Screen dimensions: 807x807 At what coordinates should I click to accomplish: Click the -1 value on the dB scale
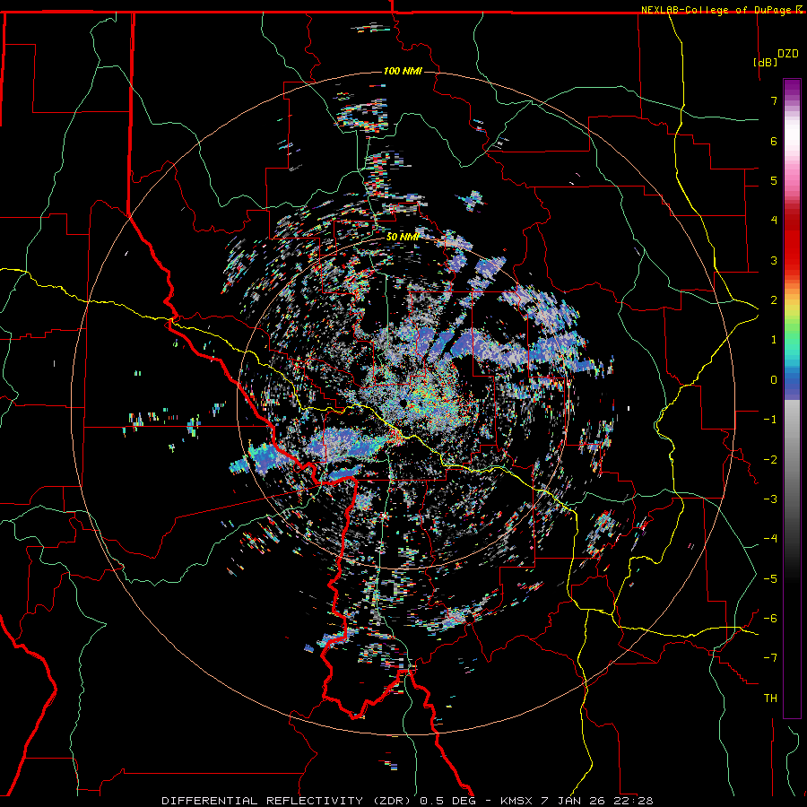tap(770, 420)
